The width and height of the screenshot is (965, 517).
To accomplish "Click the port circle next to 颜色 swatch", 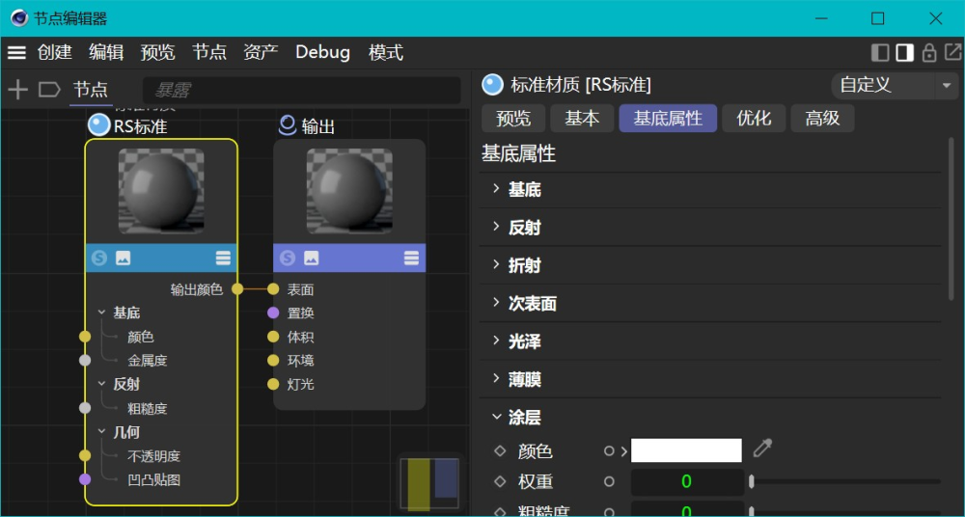I will [609, 451].
